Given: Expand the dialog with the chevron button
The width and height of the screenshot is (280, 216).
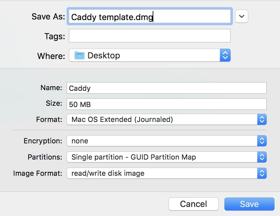Looking at the screenshot, I should (241, 16).
